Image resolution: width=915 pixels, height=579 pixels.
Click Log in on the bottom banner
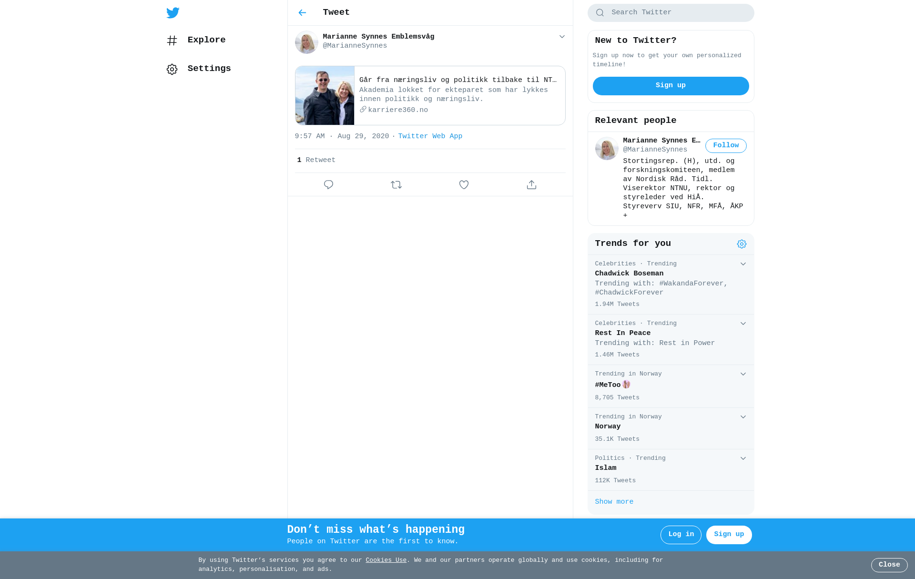pos(681,535)
